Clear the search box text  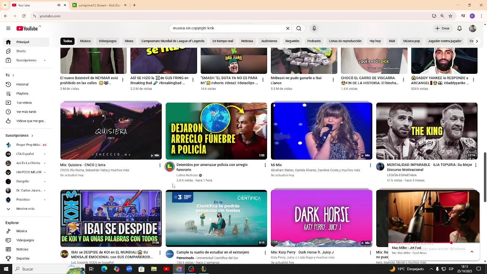288,28
